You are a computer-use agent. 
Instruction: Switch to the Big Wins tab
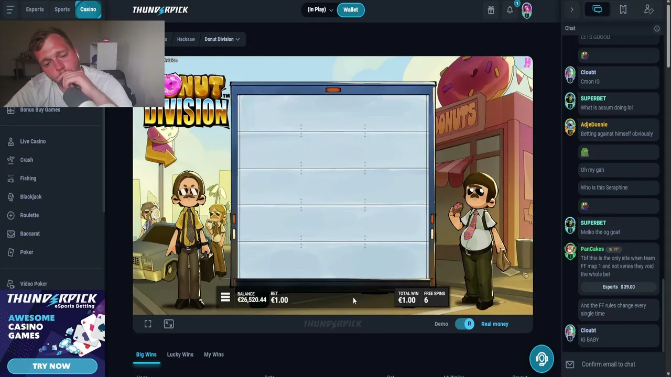pos(146,354)
